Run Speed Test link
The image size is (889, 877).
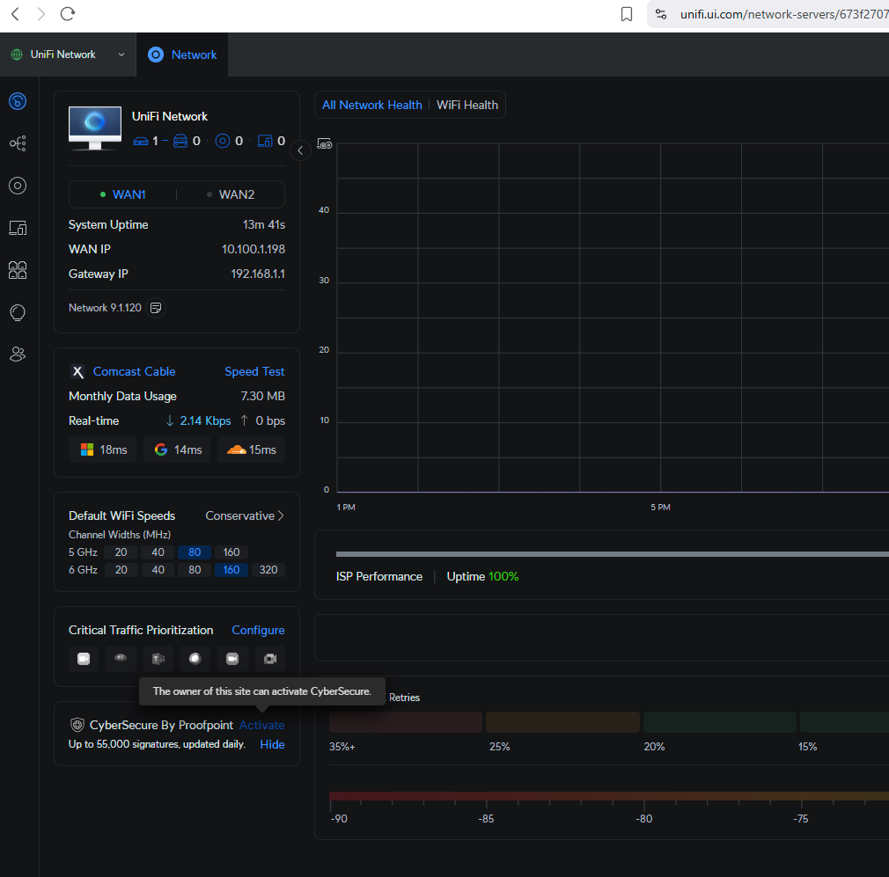click(x=254, y=371)
